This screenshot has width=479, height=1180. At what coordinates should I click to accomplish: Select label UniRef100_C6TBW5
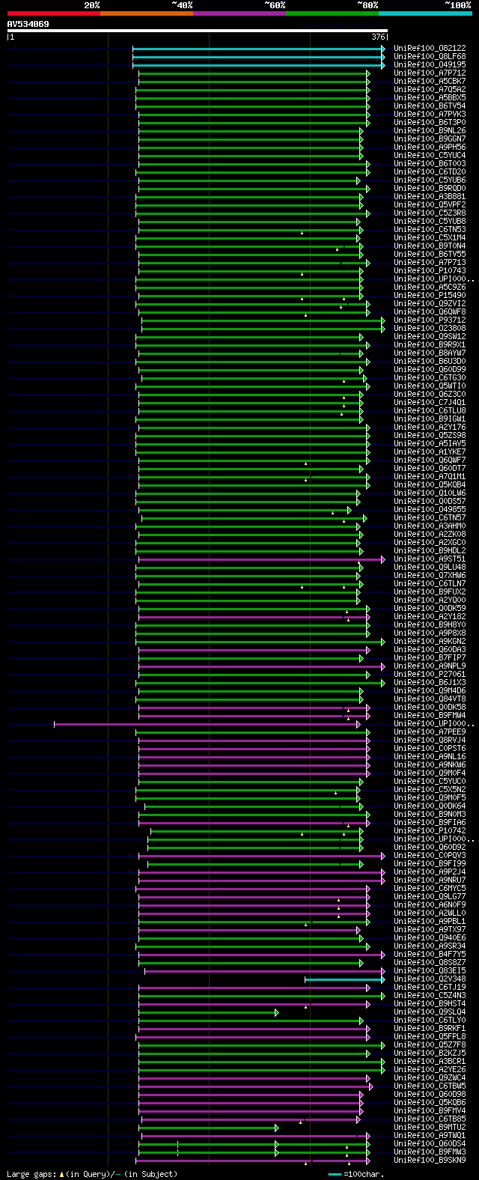tap(430, 1086)
